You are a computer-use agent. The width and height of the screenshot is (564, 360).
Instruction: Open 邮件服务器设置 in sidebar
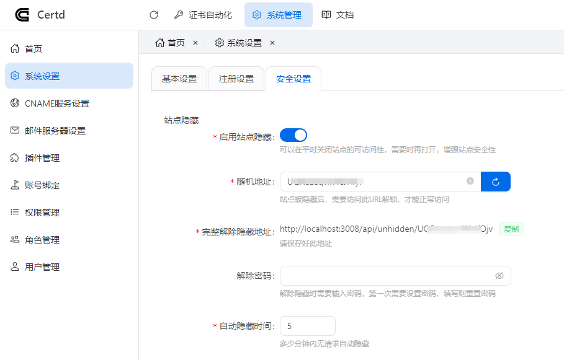[55, 131]
